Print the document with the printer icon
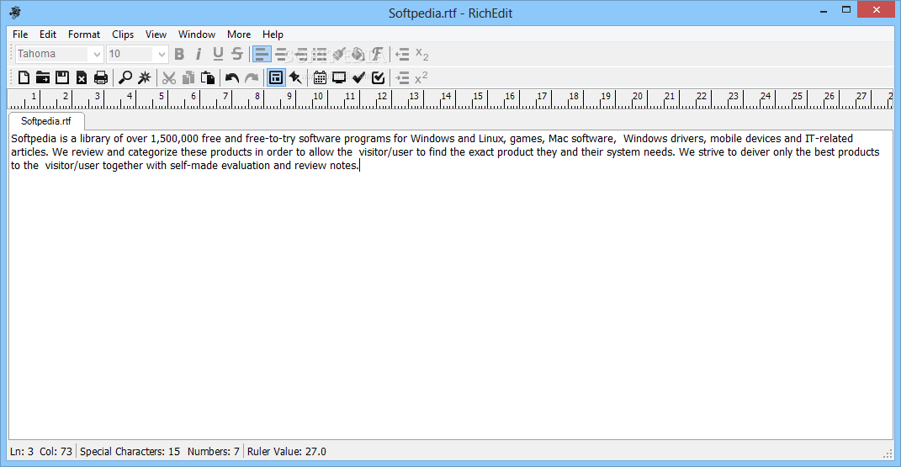Image resolution: width=901 pixels, height=467 pixels. point(101,77)
